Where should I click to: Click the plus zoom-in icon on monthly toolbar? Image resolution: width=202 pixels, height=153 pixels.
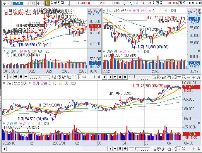click(94, 77)
